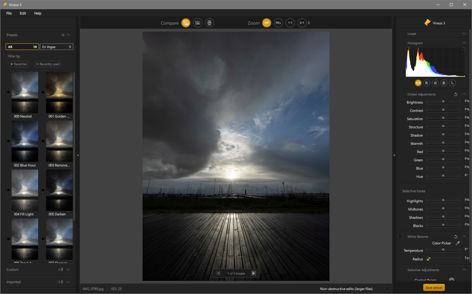Viewport: 472px width, 294px height.
Task: Expand the Loupe section
Action: click(x=464, y=34)
